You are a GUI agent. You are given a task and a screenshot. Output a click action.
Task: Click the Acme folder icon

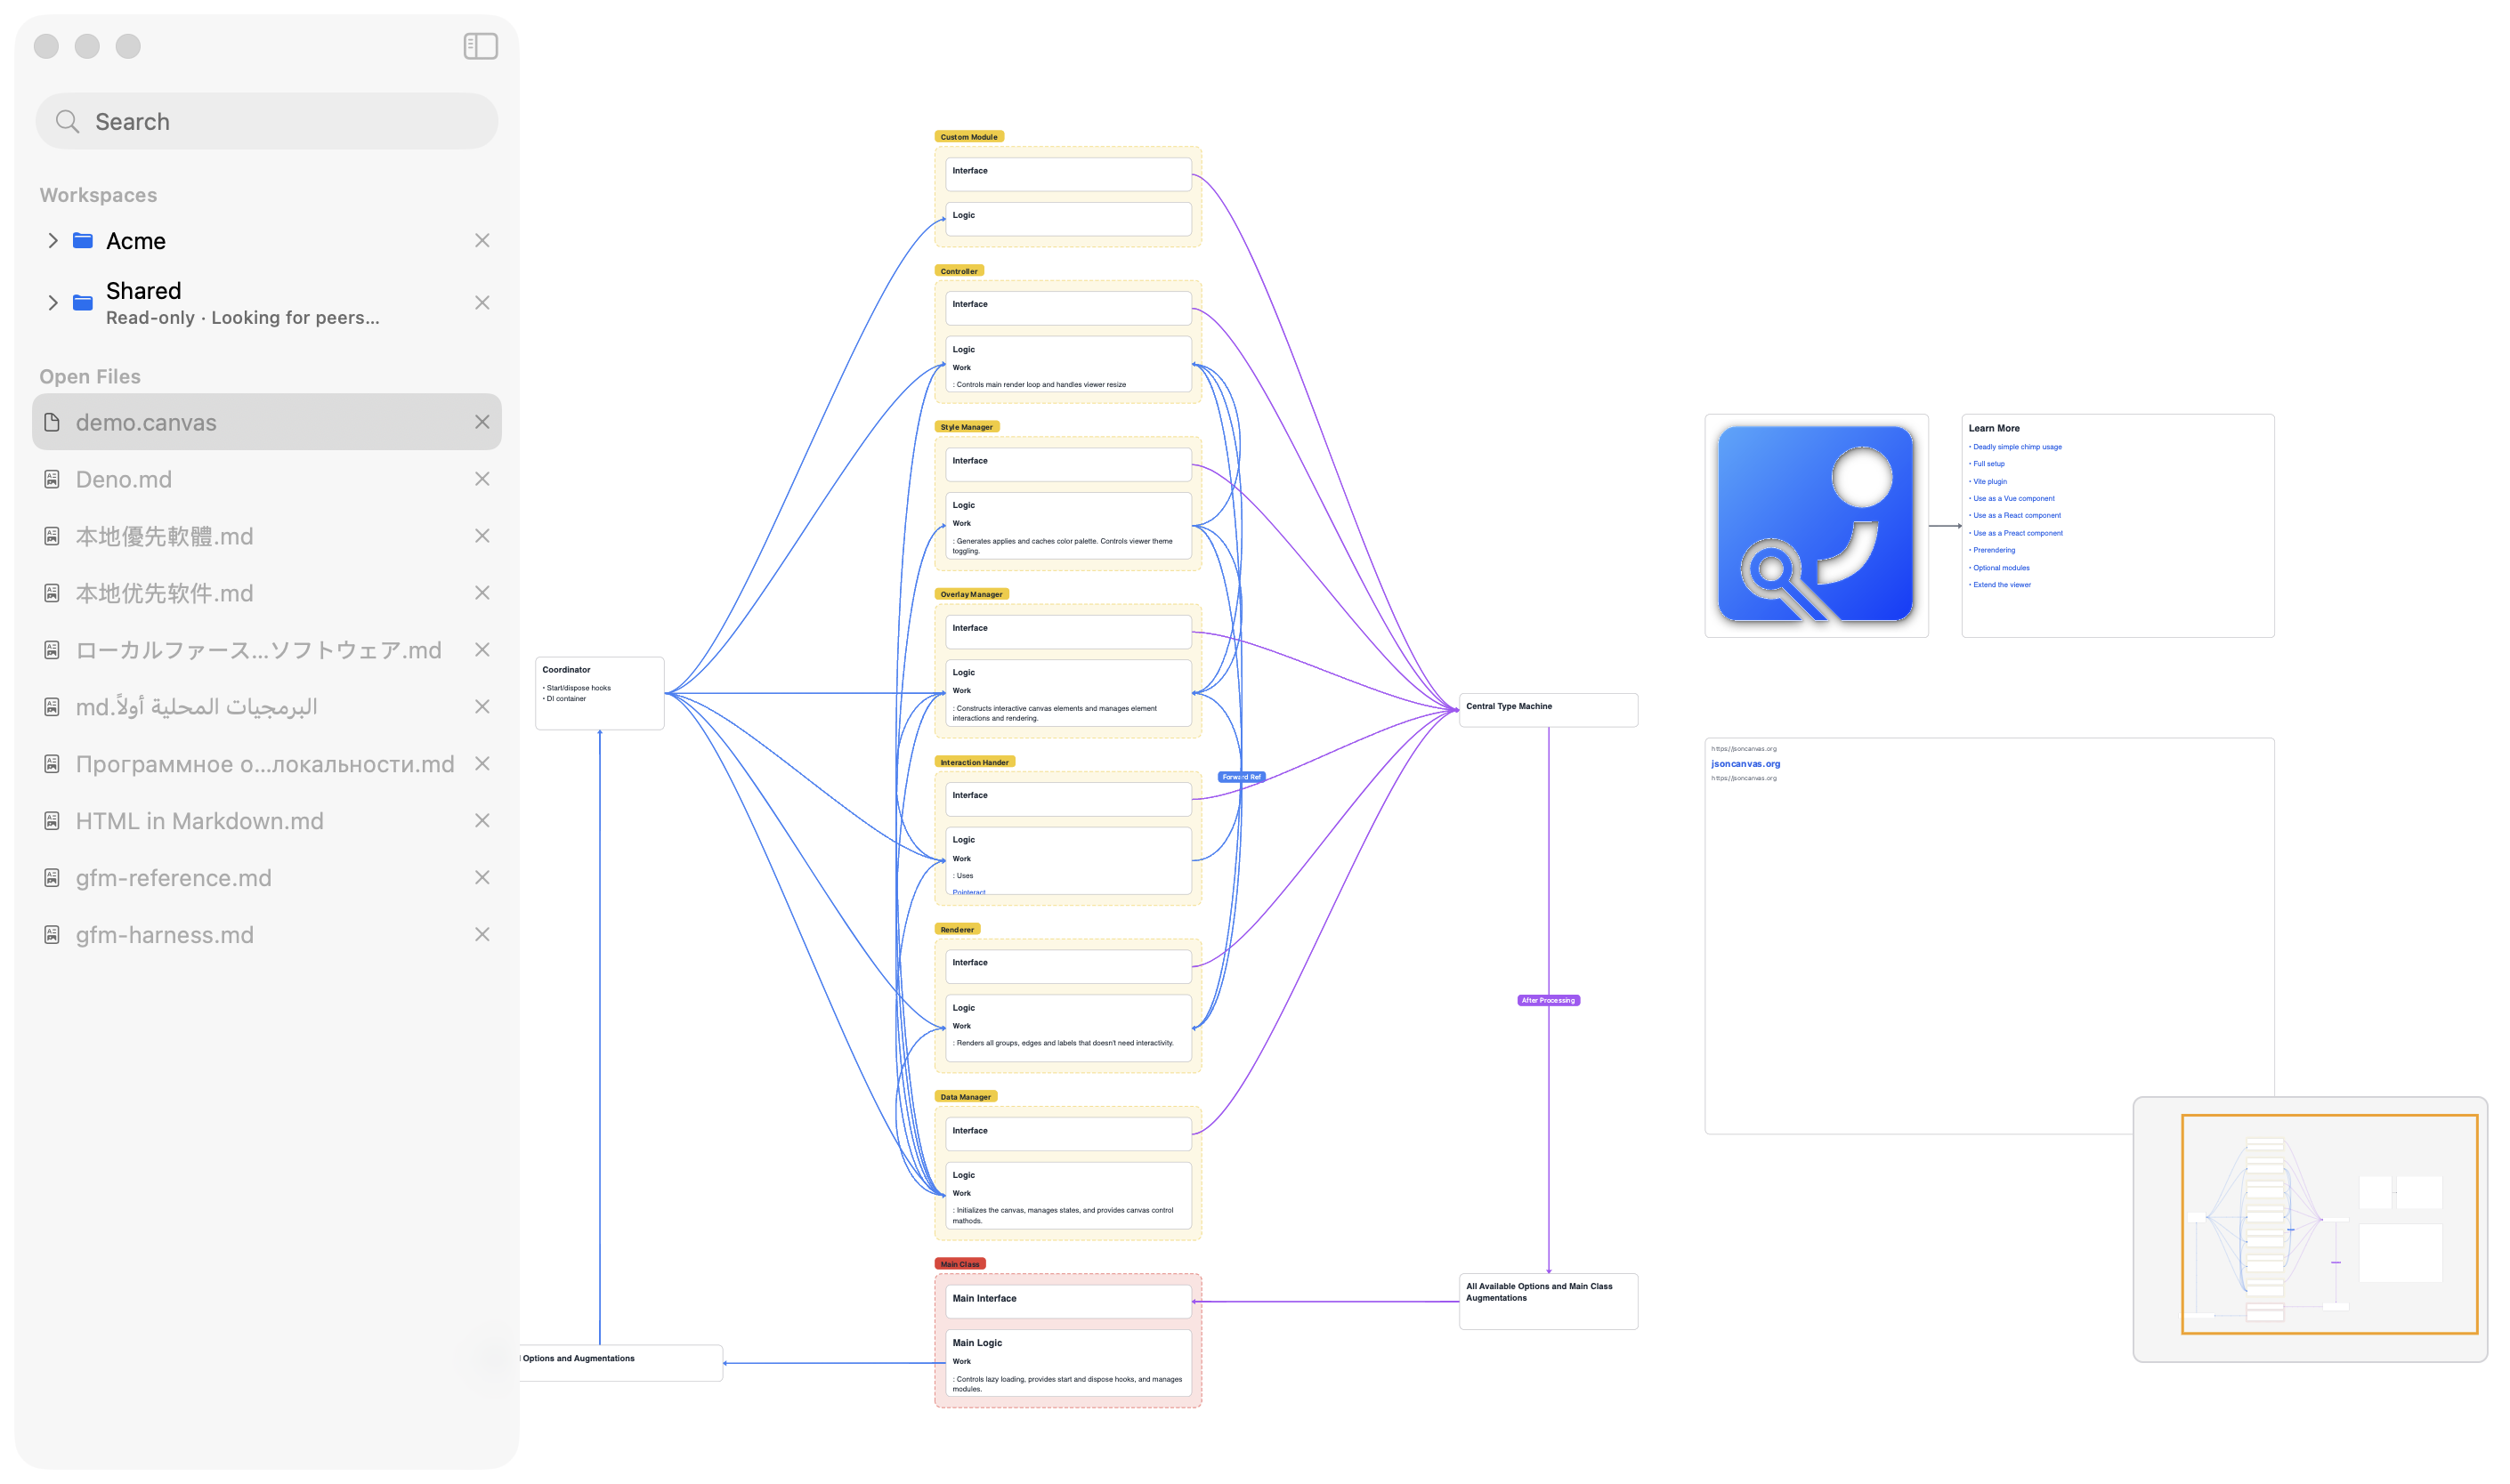(83, 240)
